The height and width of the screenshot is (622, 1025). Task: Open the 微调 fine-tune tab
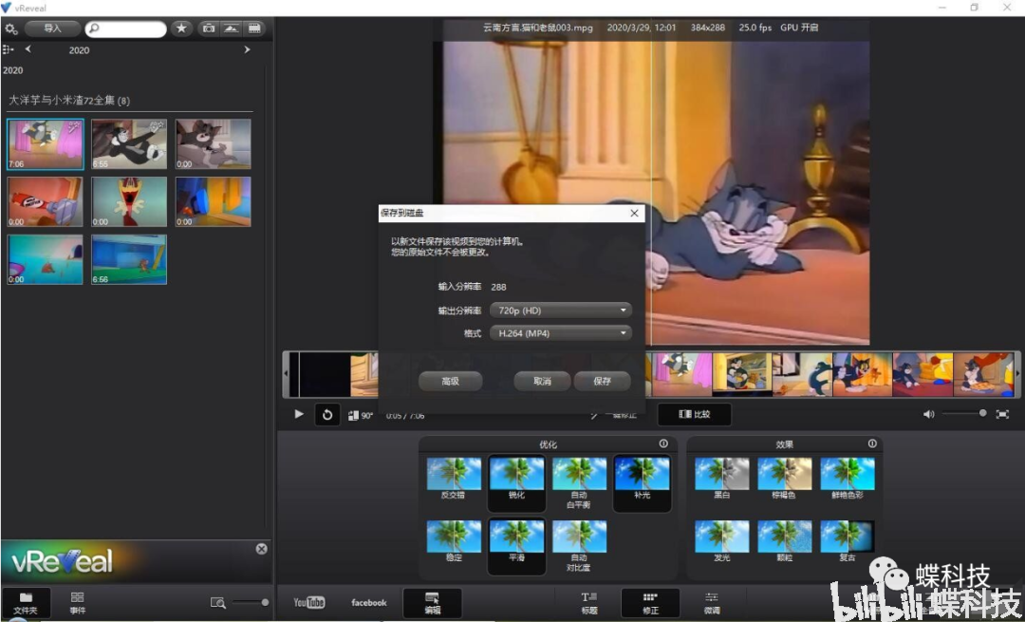(712, 603)
